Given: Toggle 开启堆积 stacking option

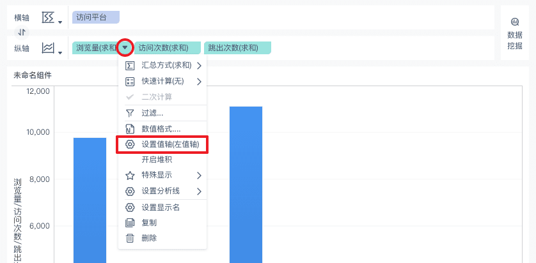Looking at the screenshot, I should click(157, 160).
